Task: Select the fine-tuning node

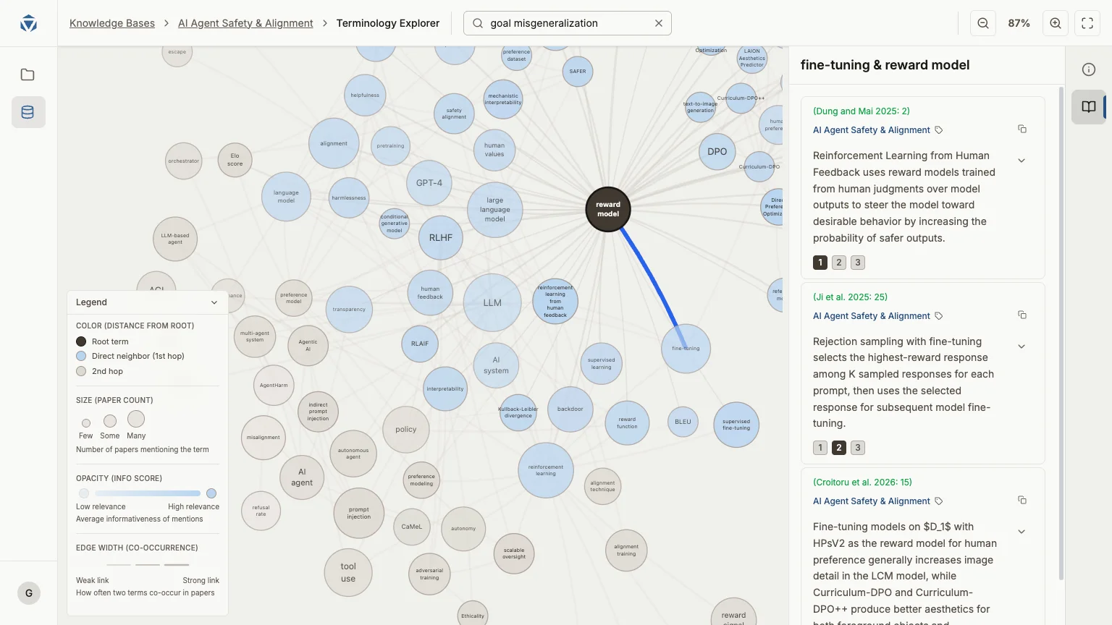Action: (x=686, y=349)
